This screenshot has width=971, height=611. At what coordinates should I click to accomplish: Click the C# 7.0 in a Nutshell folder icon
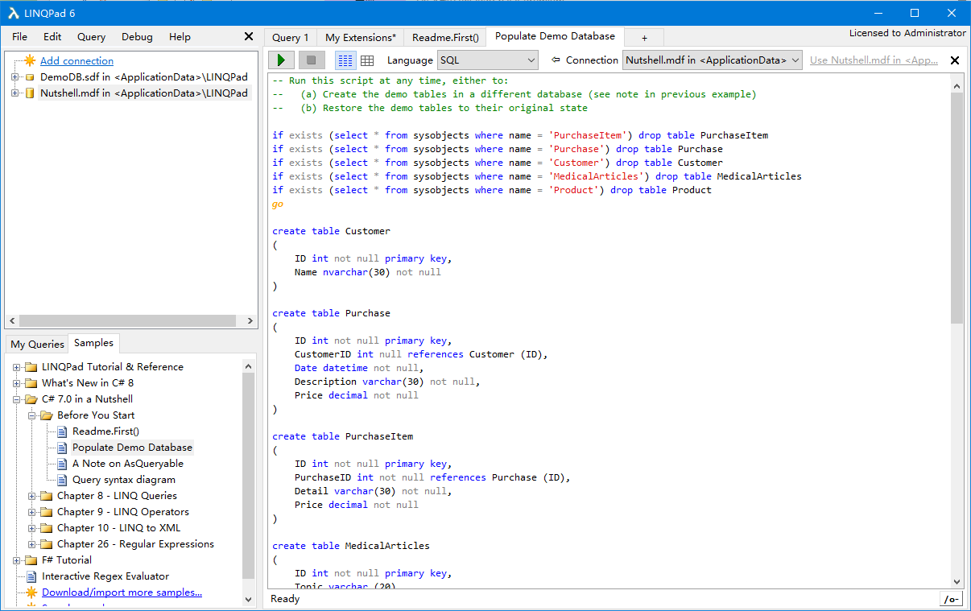[31, 399]
